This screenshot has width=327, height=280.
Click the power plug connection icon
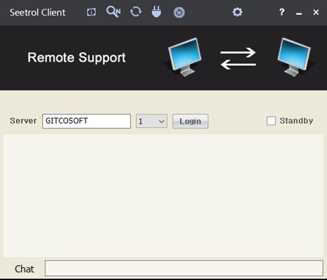click(x=157, y=12)
